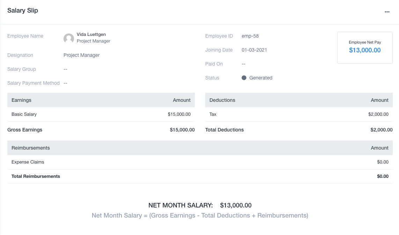
Task: Click the Salary Slip page title
Action: coord(23,10)
